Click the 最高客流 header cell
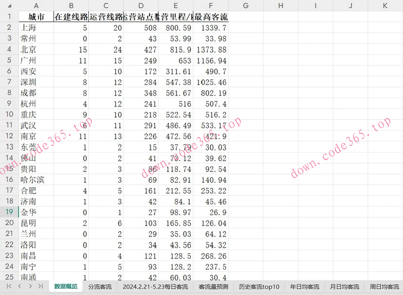 211,17
